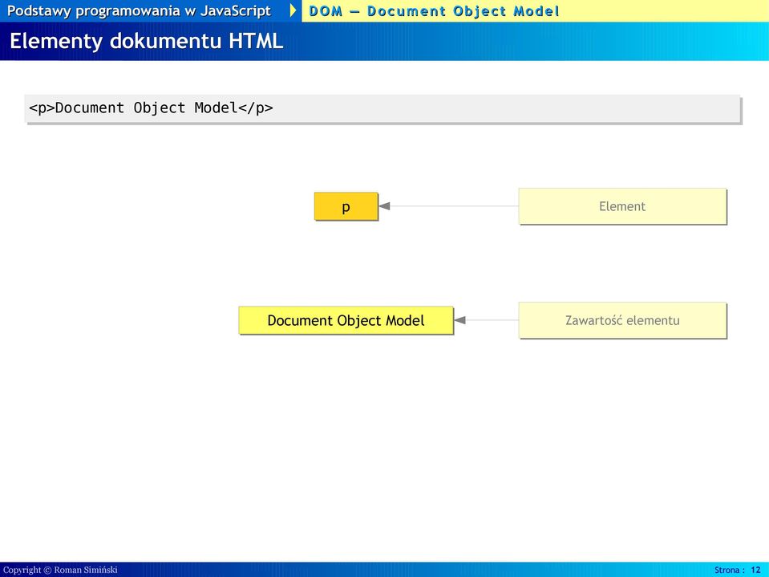Click the pale yellow 'Element' label box
Image resolution: width=769 pixels, height=577 pixels.
622,206
